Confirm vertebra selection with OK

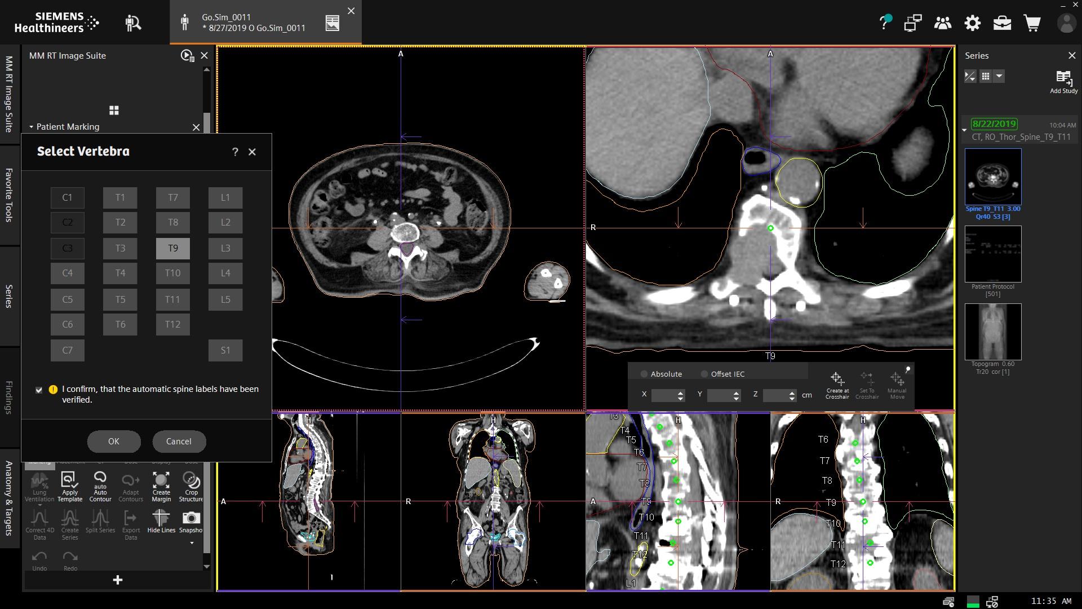[114, 442]
